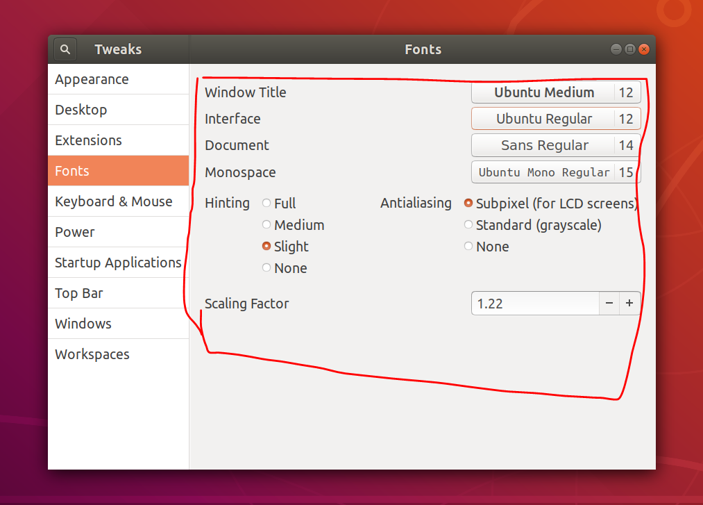The height and width of the screenshot is (505, 703).
Task: Switch to the Top Bar section
Action: tap(78, 293)
